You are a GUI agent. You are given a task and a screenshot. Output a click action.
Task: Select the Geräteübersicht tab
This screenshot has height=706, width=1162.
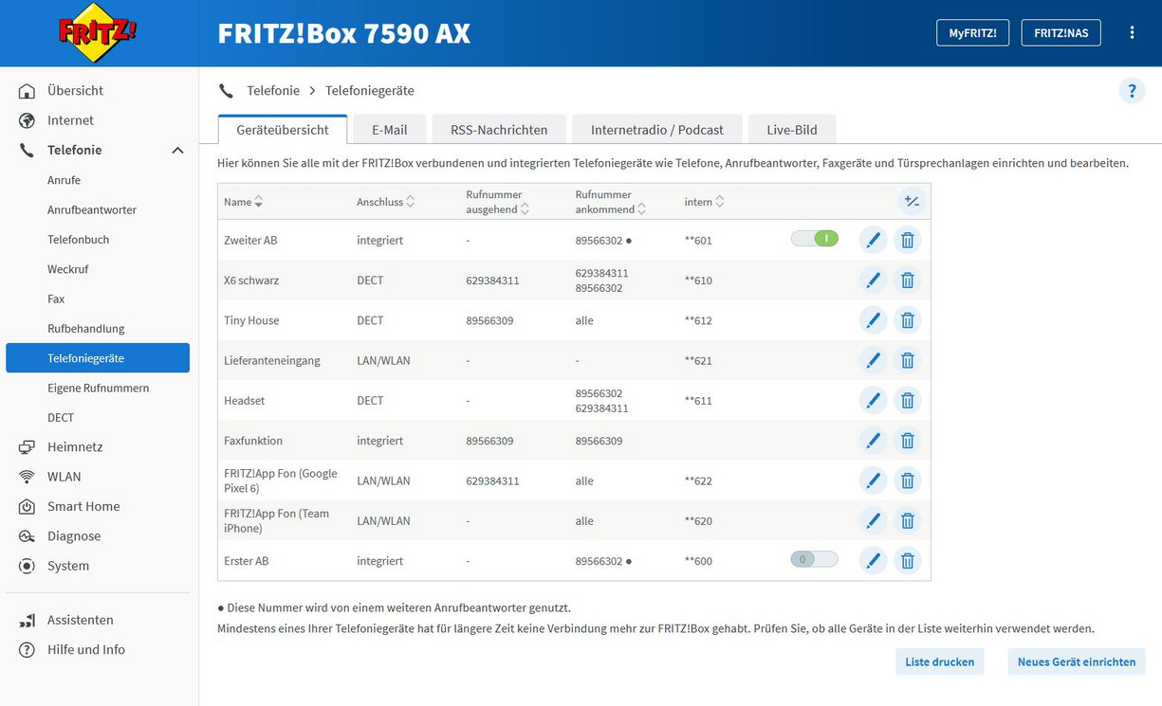click(x=283, y=130)
